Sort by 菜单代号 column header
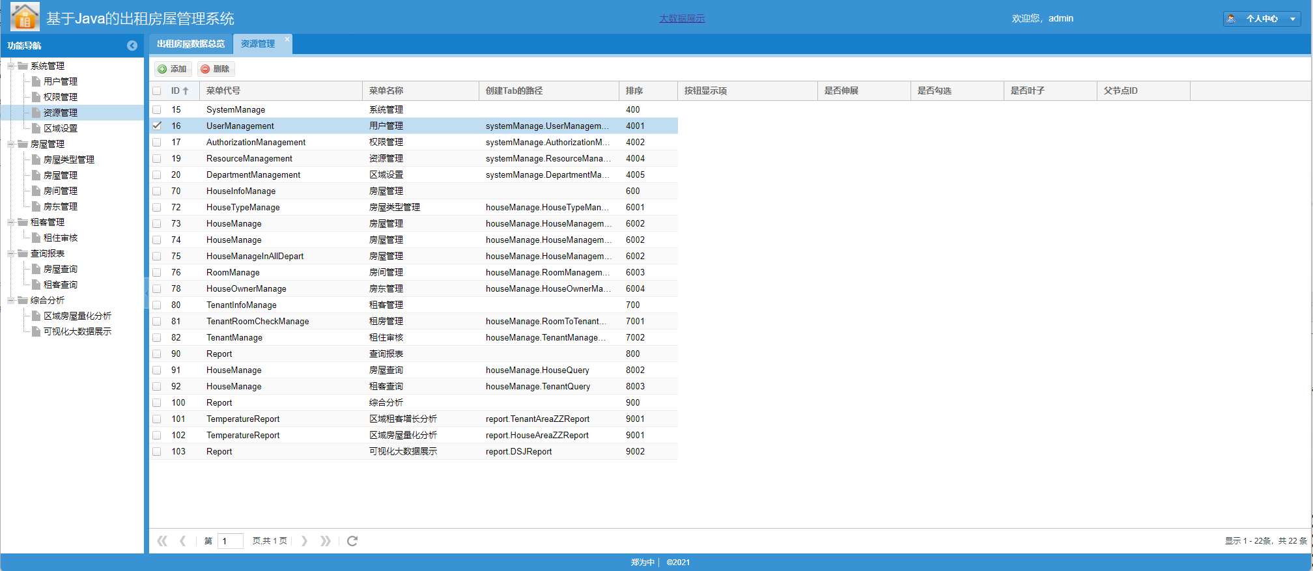Image resolution: width=1313 pixels, height=571 pixels. [x=281, y=91]
